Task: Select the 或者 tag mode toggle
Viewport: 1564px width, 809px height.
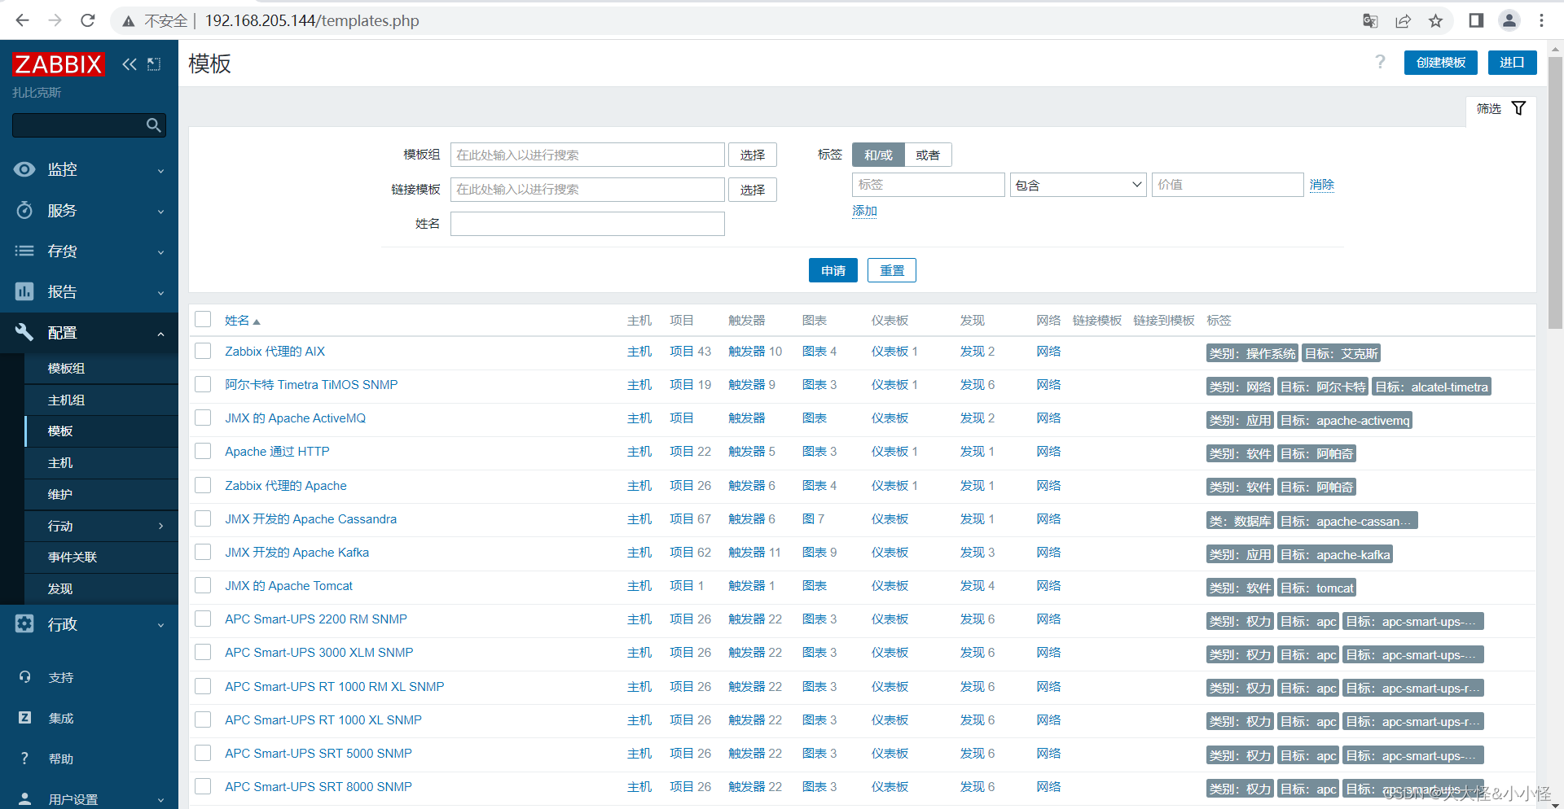Action: [928, 155]
